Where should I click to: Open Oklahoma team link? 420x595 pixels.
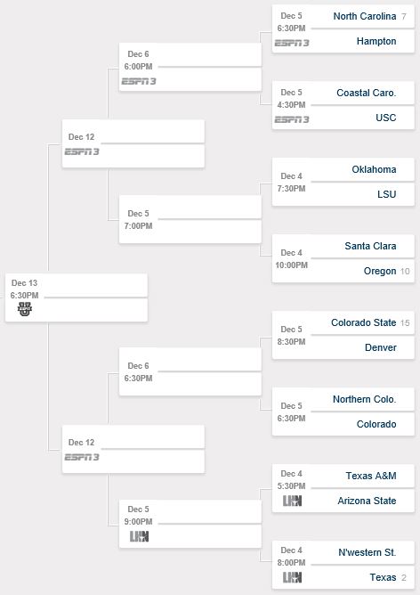374,169
